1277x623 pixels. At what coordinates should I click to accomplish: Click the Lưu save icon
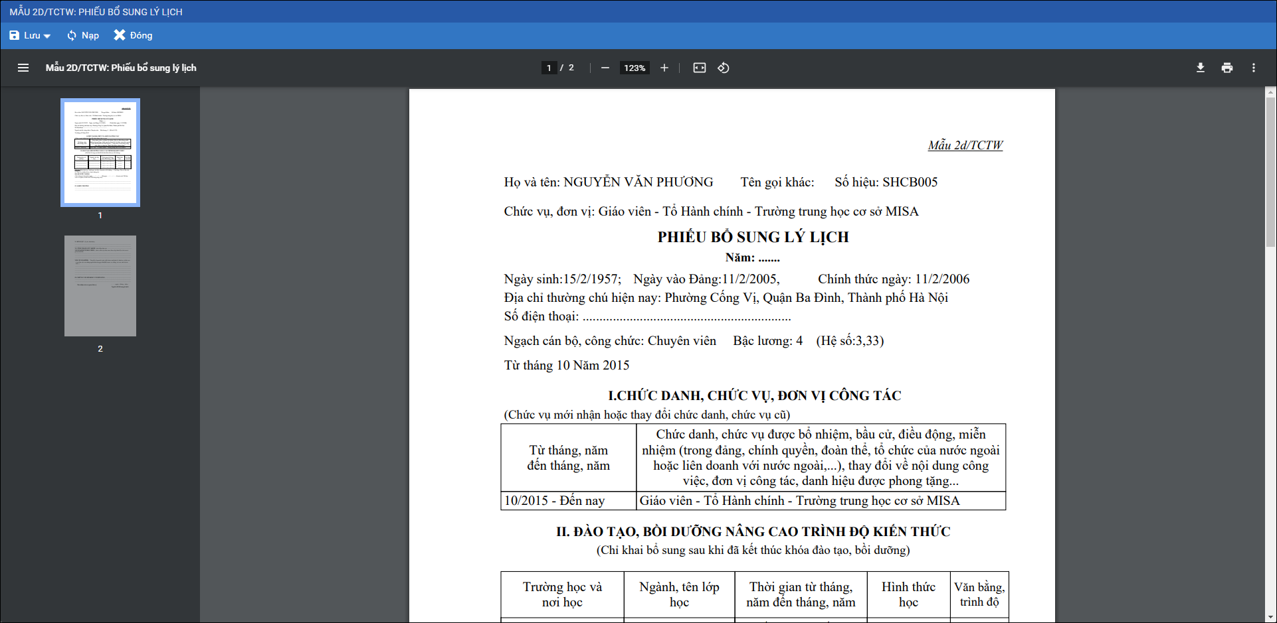click(15, 35)
